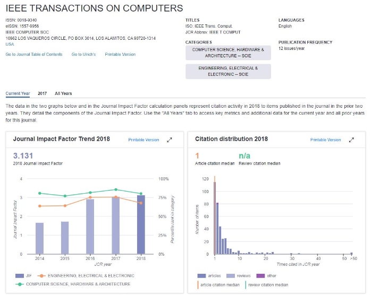The width and height of the screenshot is (372, 295).
Task: Open the journal's Printable Version link
Action: (120, 54)
